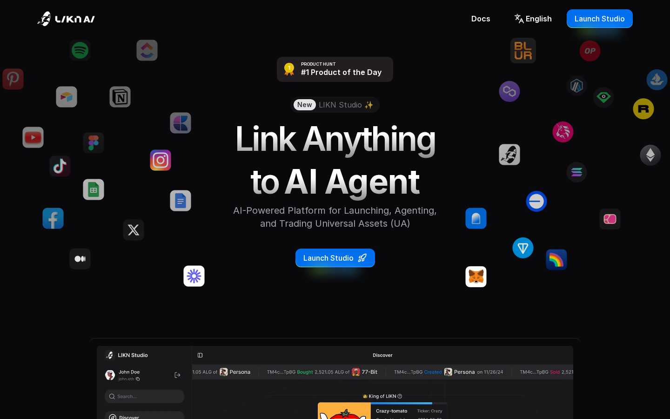Screen dimensions: 670x419
Task: Click the Rainbow wallet icon
Action: (556, 260)
